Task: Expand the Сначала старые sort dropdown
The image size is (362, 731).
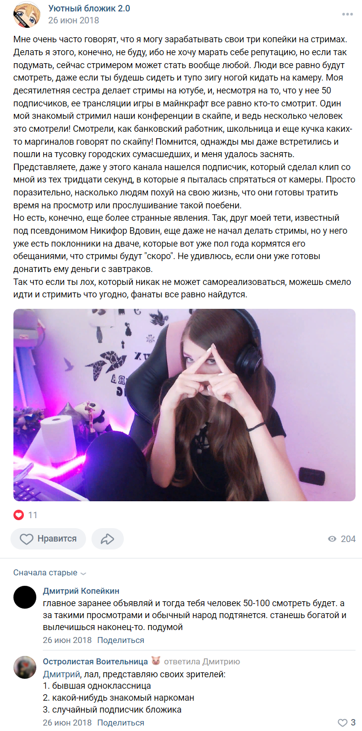Action: click(x=50, y=573)
